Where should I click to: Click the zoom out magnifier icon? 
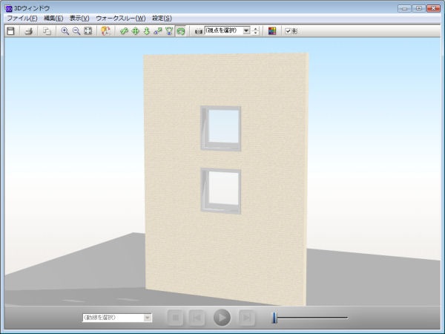[76, 31]
